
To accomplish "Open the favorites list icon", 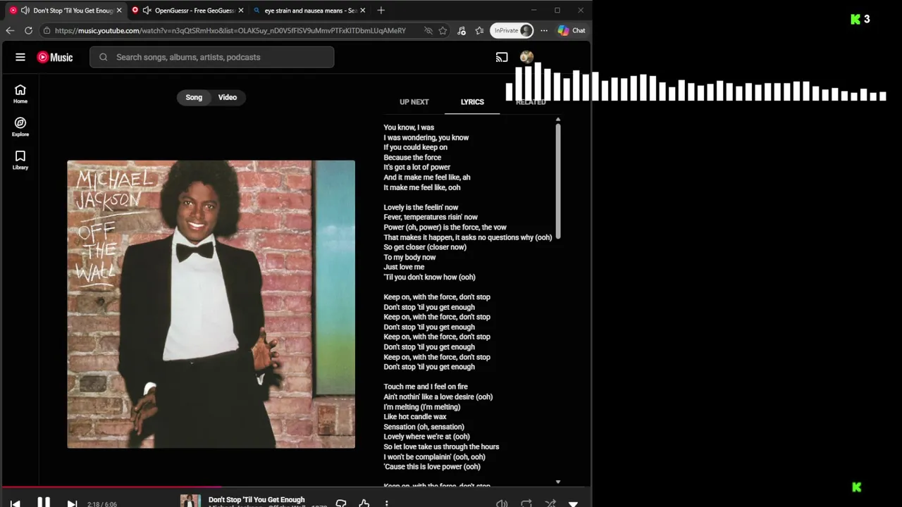I will (x=479, y=30).
